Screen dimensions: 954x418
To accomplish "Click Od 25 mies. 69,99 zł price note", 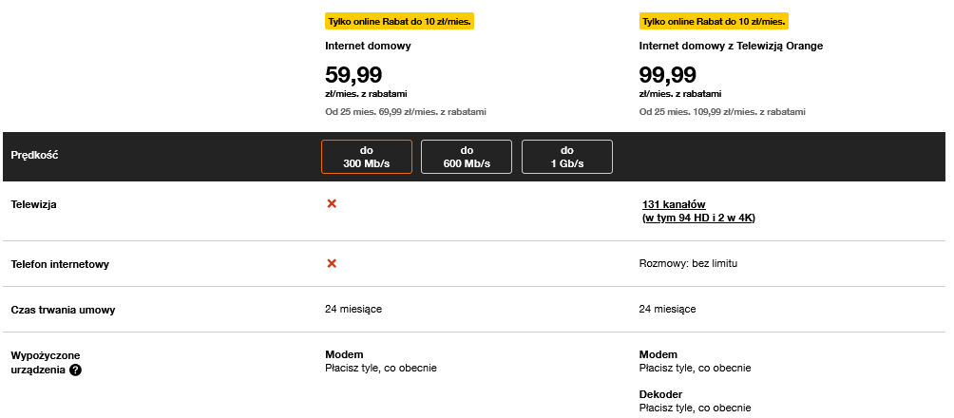I will 406,112.
